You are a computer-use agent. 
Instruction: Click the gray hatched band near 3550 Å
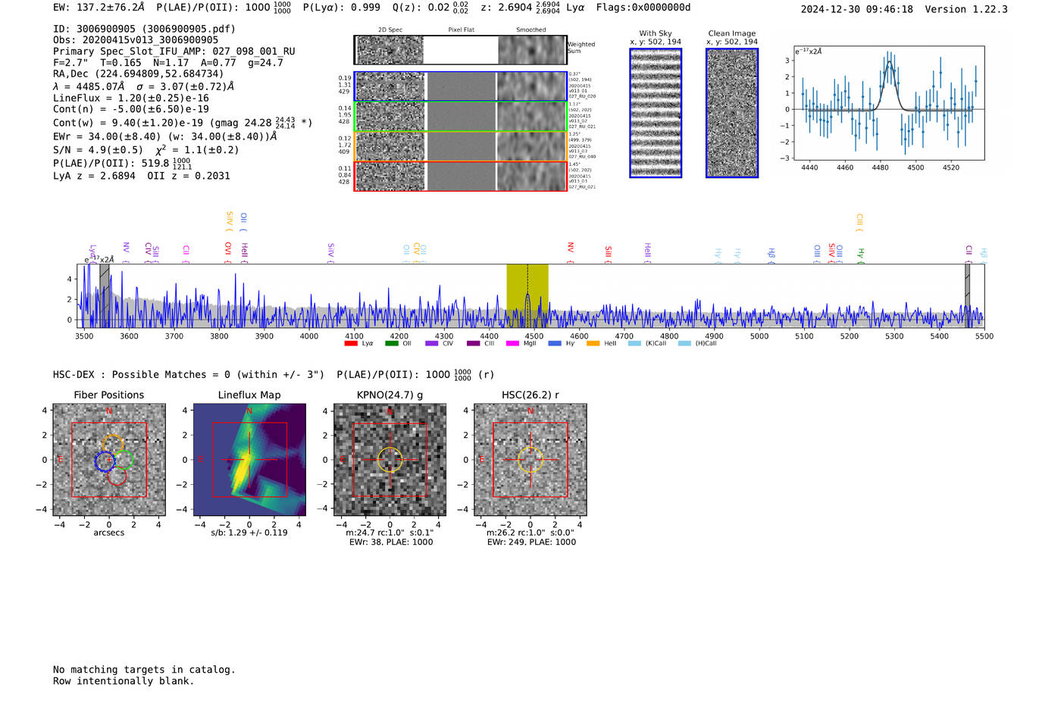pos(105,296)
